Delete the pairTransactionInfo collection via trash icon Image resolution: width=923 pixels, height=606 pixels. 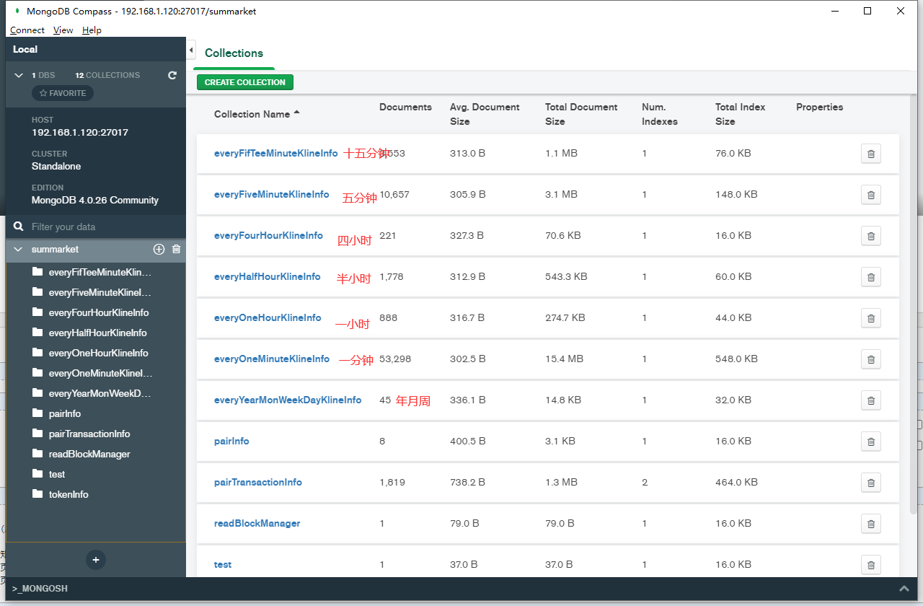(x=871, y=483)
